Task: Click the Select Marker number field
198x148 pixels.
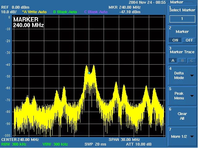Action: [182, 19]
